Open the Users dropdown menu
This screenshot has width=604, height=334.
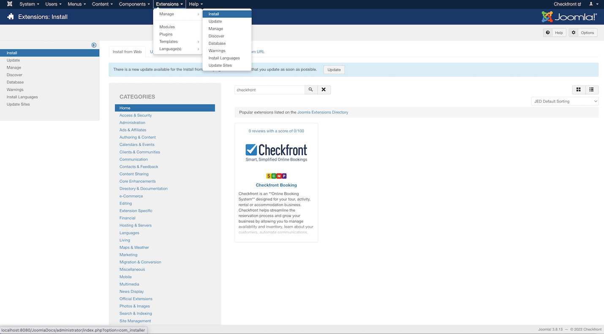tap(53, 4)
